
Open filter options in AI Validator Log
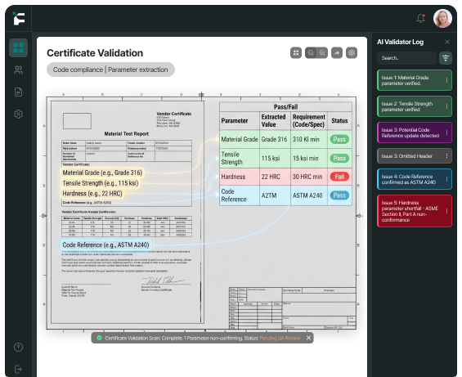click(446, 58)
